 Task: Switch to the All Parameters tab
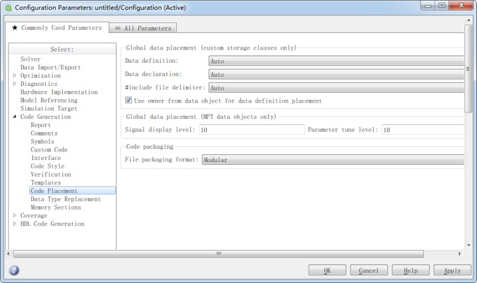[x=142, y=28]
